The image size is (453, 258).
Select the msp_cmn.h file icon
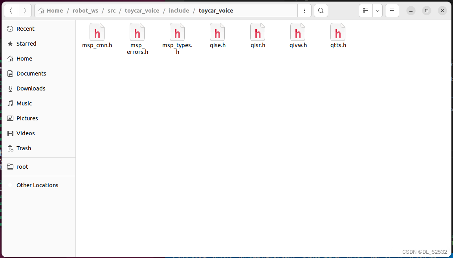pos(97,32)
